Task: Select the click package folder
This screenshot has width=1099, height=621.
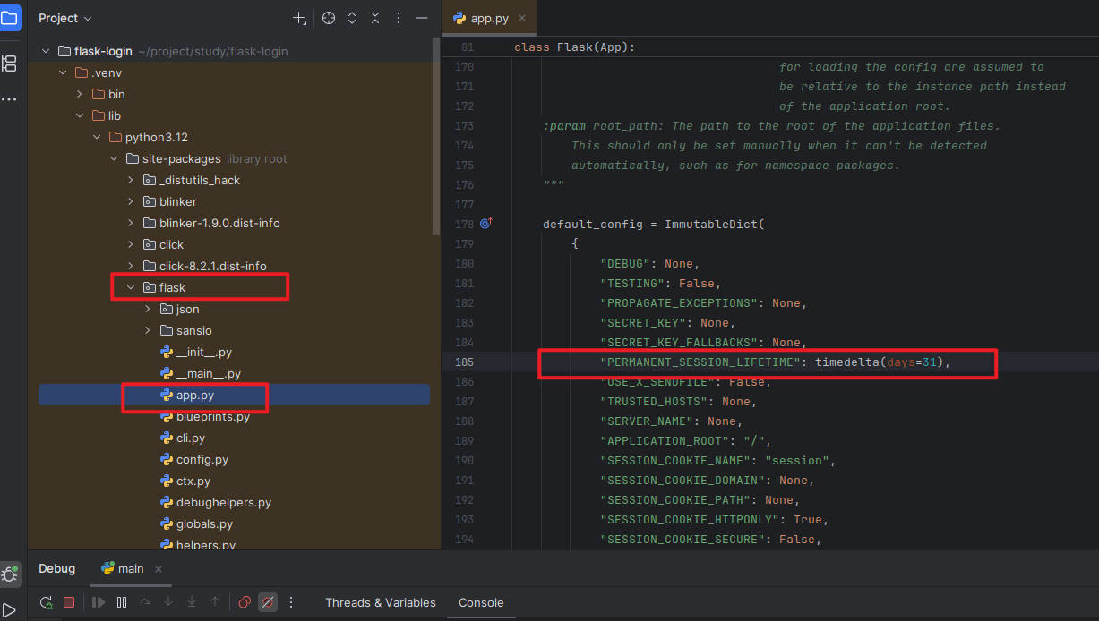Action: point(171,244)
